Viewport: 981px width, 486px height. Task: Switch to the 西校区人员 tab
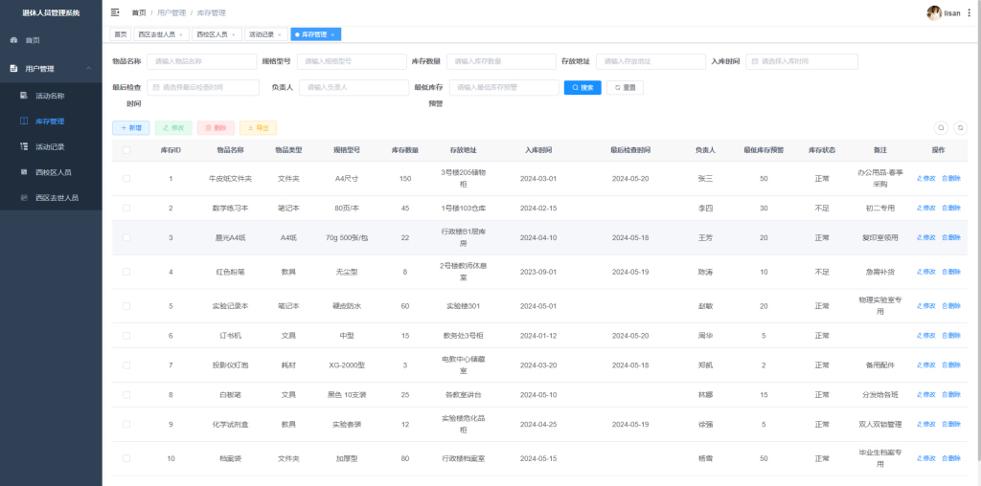point(212,34)
